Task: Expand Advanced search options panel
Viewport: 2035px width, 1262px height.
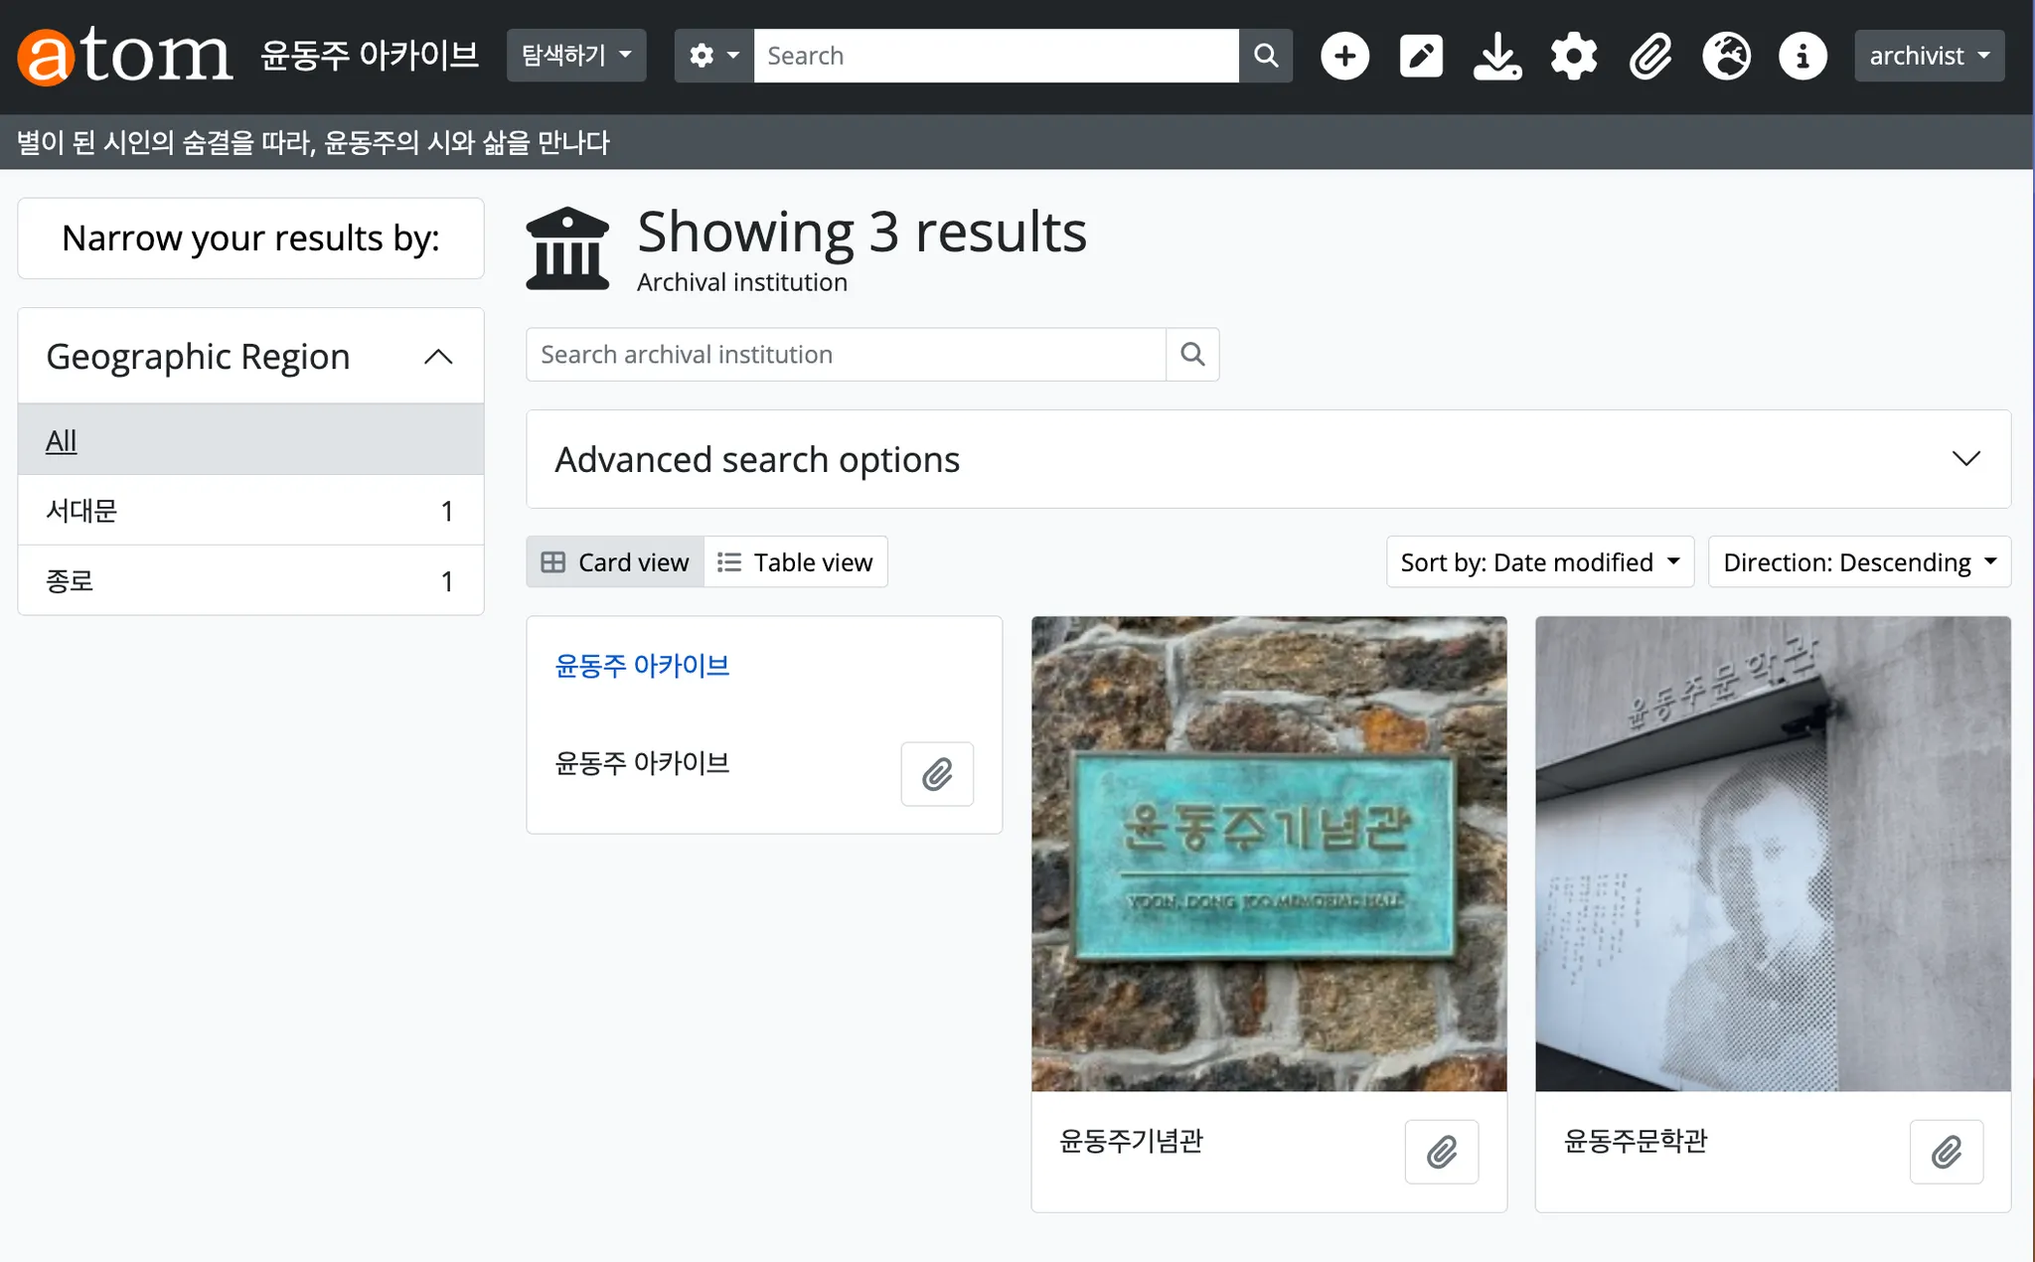Action: [1268, 459]
